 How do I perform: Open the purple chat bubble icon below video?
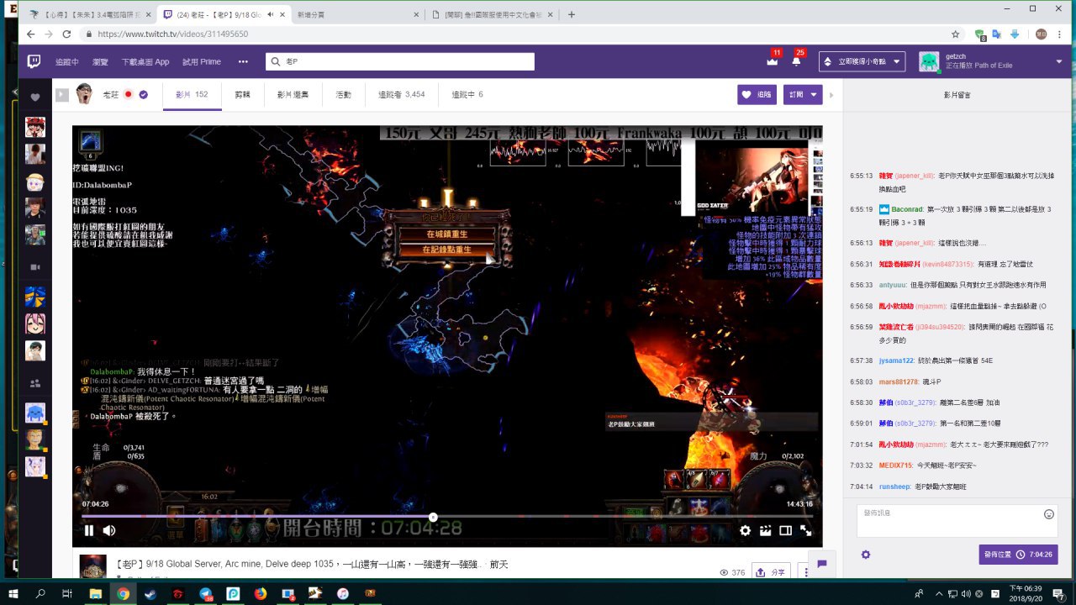[x=822, y=564]
